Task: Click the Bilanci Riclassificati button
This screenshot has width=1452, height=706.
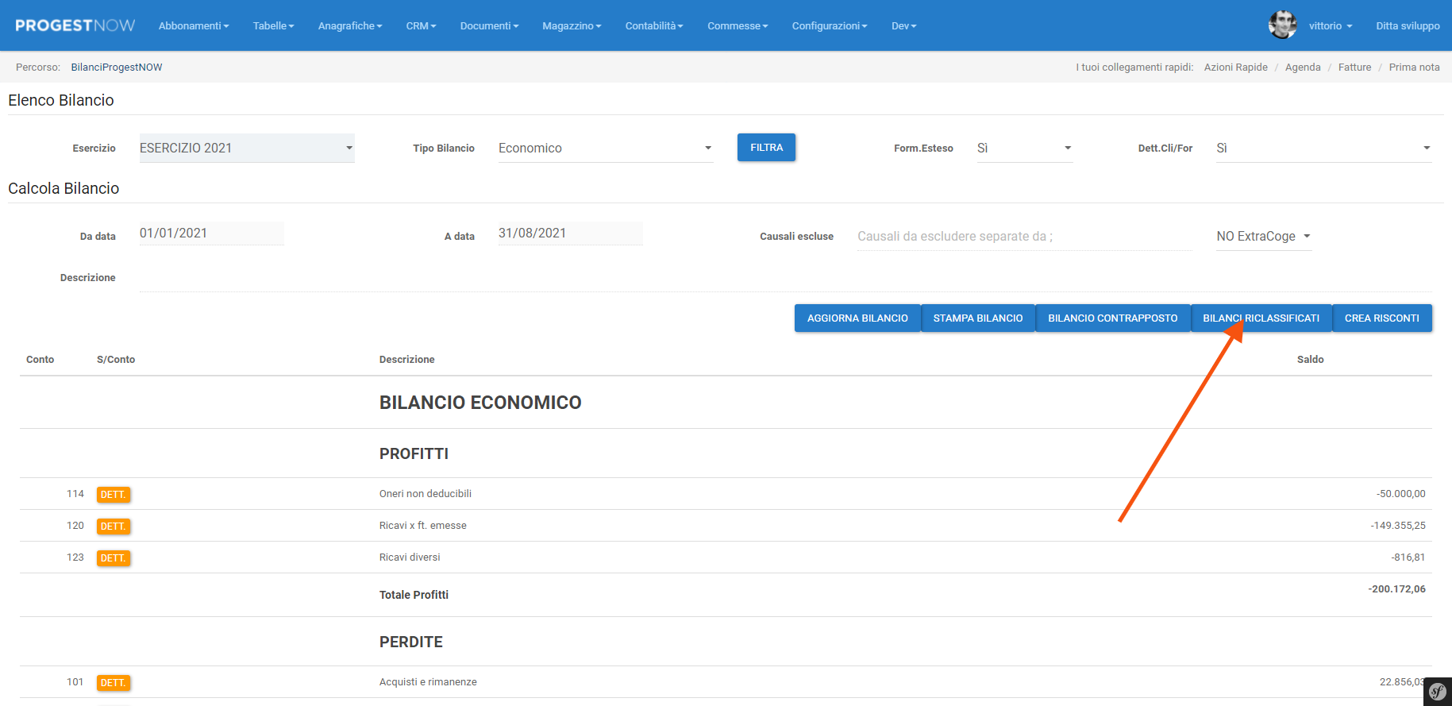Action: point(1261,318)
